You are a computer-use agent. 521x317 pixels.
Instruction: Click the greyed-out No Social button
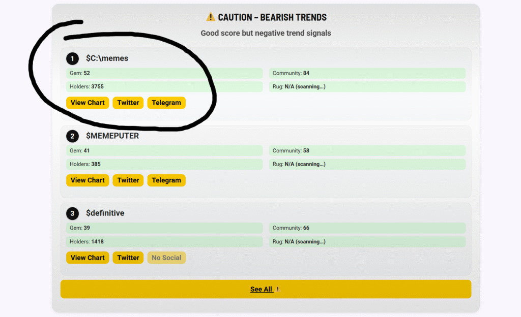pos(166,258)
